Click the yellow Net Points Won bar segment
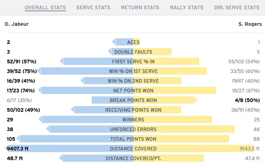Viewport: 265px width, 167px height. click(175, 90)
